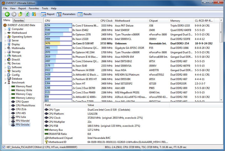Select the Config tree icon
This screenshot has height=151, width=225.
[9, 75]
